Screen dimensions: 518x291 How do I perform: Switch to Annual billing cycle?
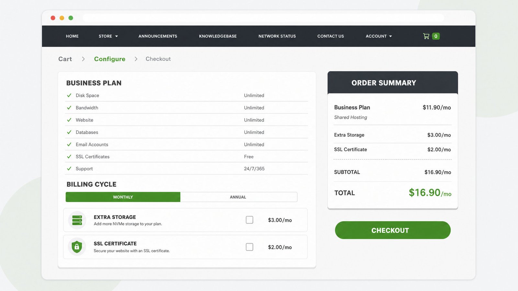tap(239, 197)
